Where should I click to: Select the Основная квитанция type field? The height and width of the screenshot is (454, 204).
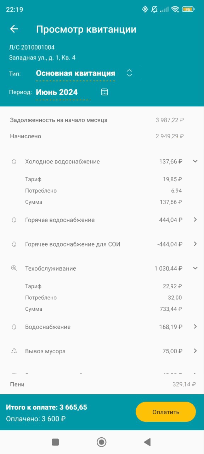click(x=75, y=73)
